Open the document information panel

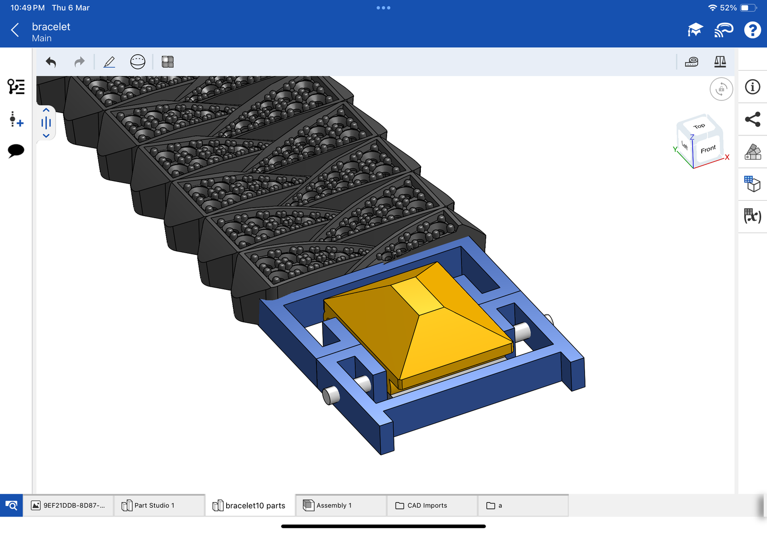click(x=753, y=87)
